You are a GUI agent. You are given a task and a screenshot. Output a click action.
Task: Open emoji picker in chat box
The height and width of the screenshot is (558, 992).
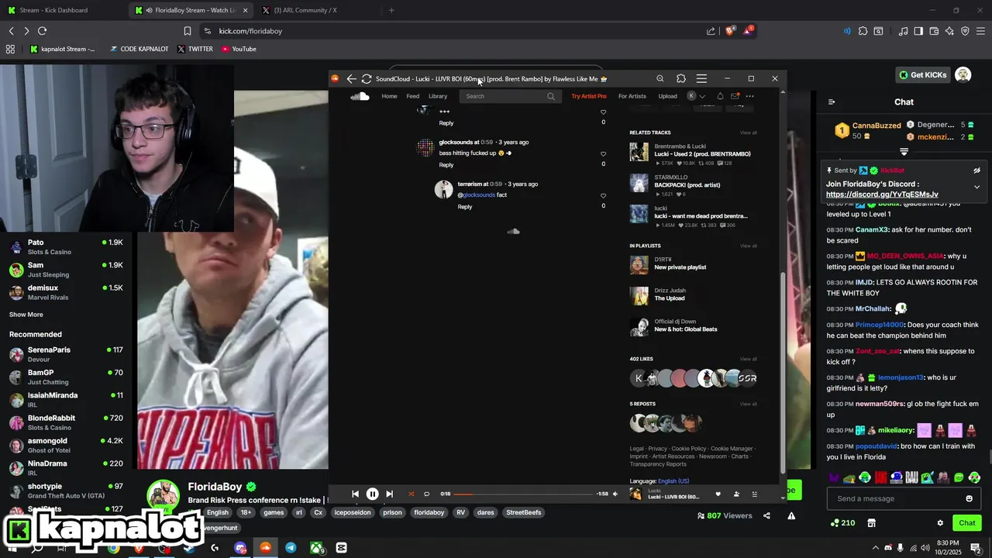pyautogui.click(x=969, y=498)
